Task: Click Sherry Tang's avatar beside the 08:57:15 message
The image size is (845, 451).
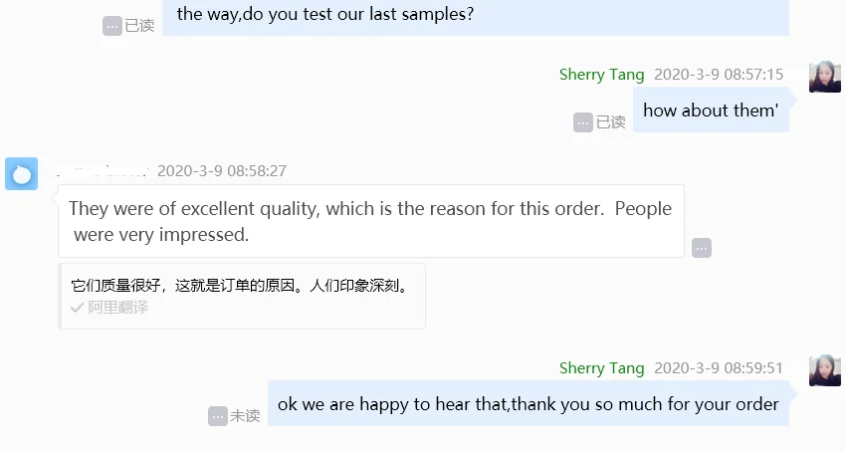Action: [825, 77]
